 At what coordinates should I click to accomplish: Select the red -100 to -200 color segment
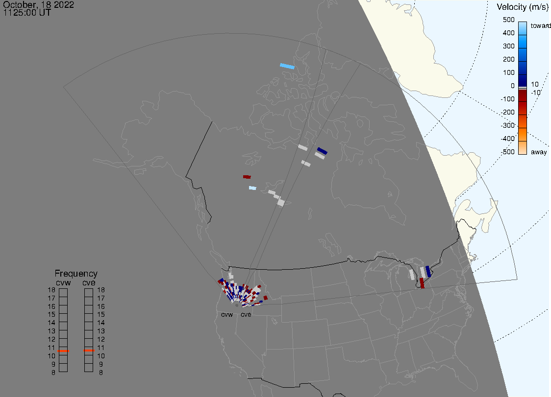(x=523, y=108)
